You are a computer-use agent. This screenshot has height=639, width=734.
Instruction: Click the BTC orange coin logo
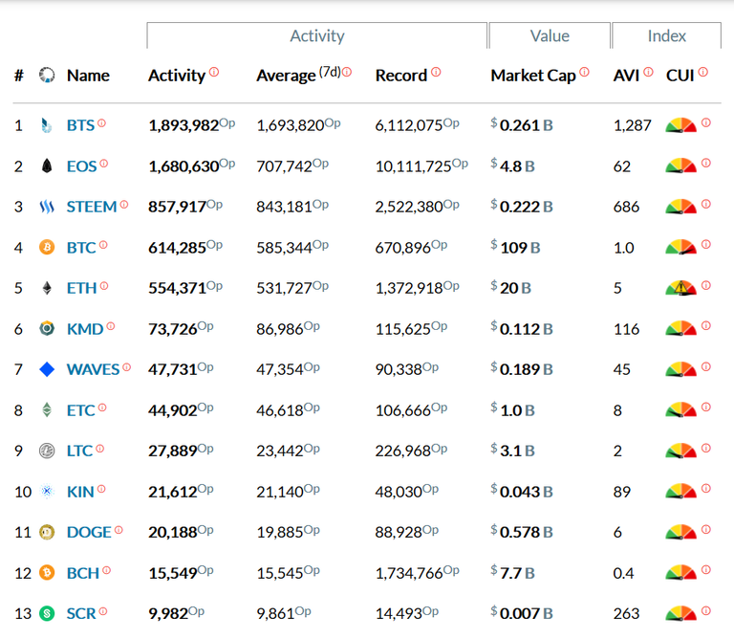46,247
